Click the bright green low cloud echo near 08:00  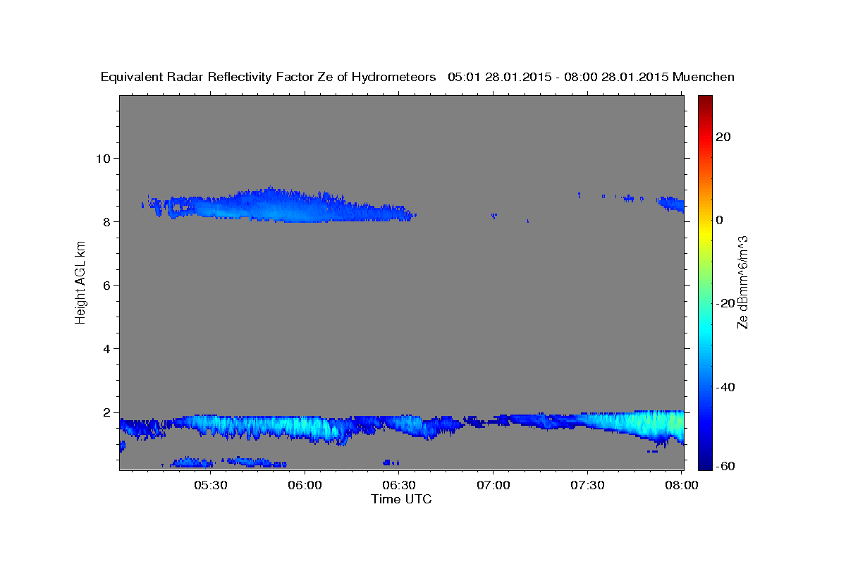point(659,425)
